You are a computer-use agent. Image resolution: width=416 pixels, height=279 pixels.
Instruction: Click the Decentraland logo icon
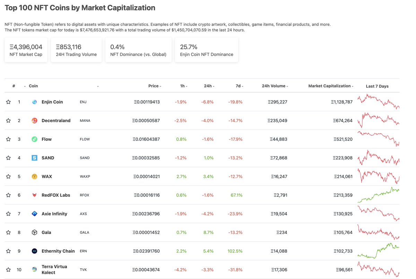tap(34, 121)
